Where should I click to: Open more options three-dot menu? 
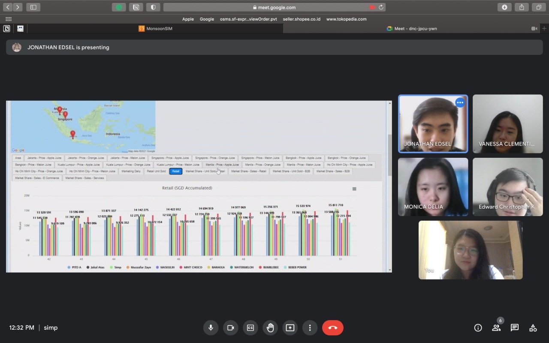coord(310,328)
